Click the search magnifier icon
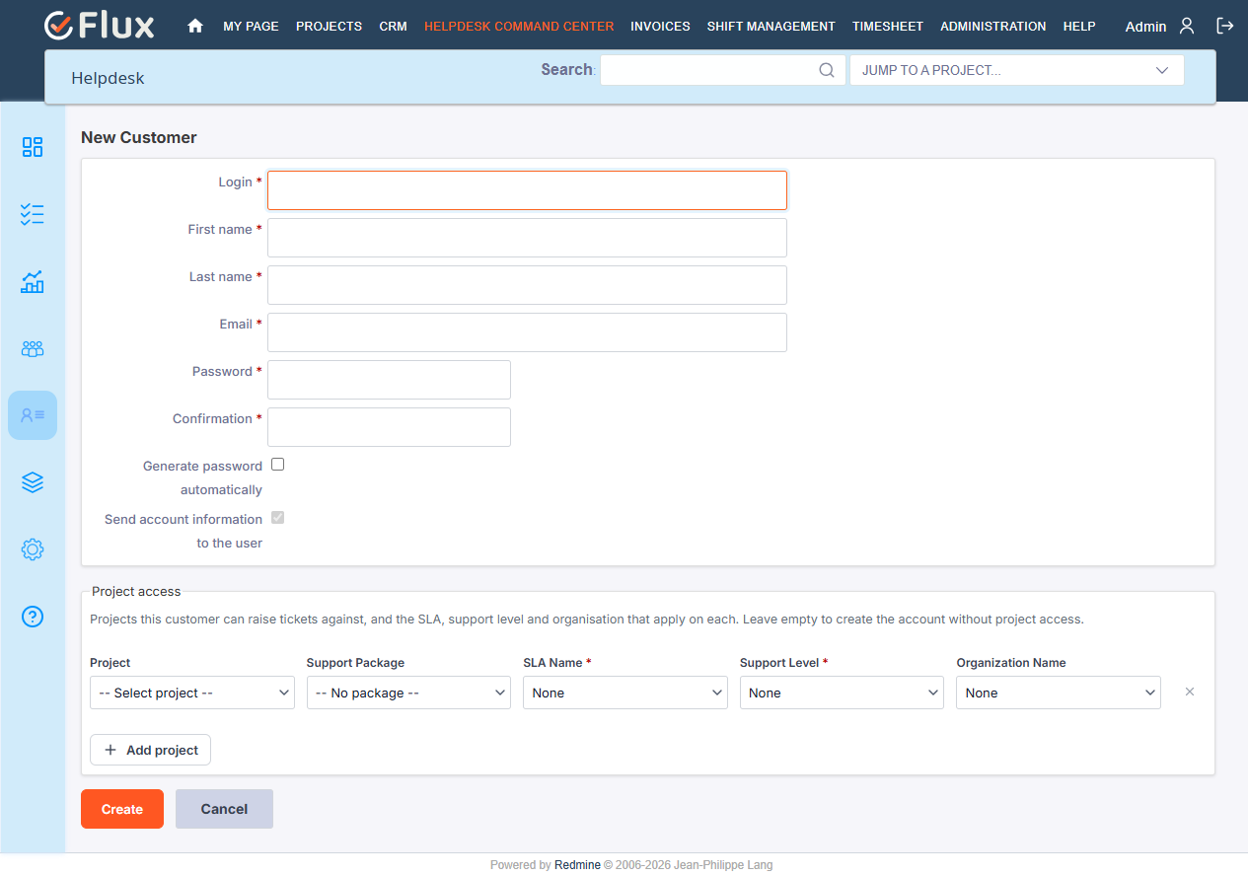Screen dimensions: 1248x876 click(x=827, y=70)
